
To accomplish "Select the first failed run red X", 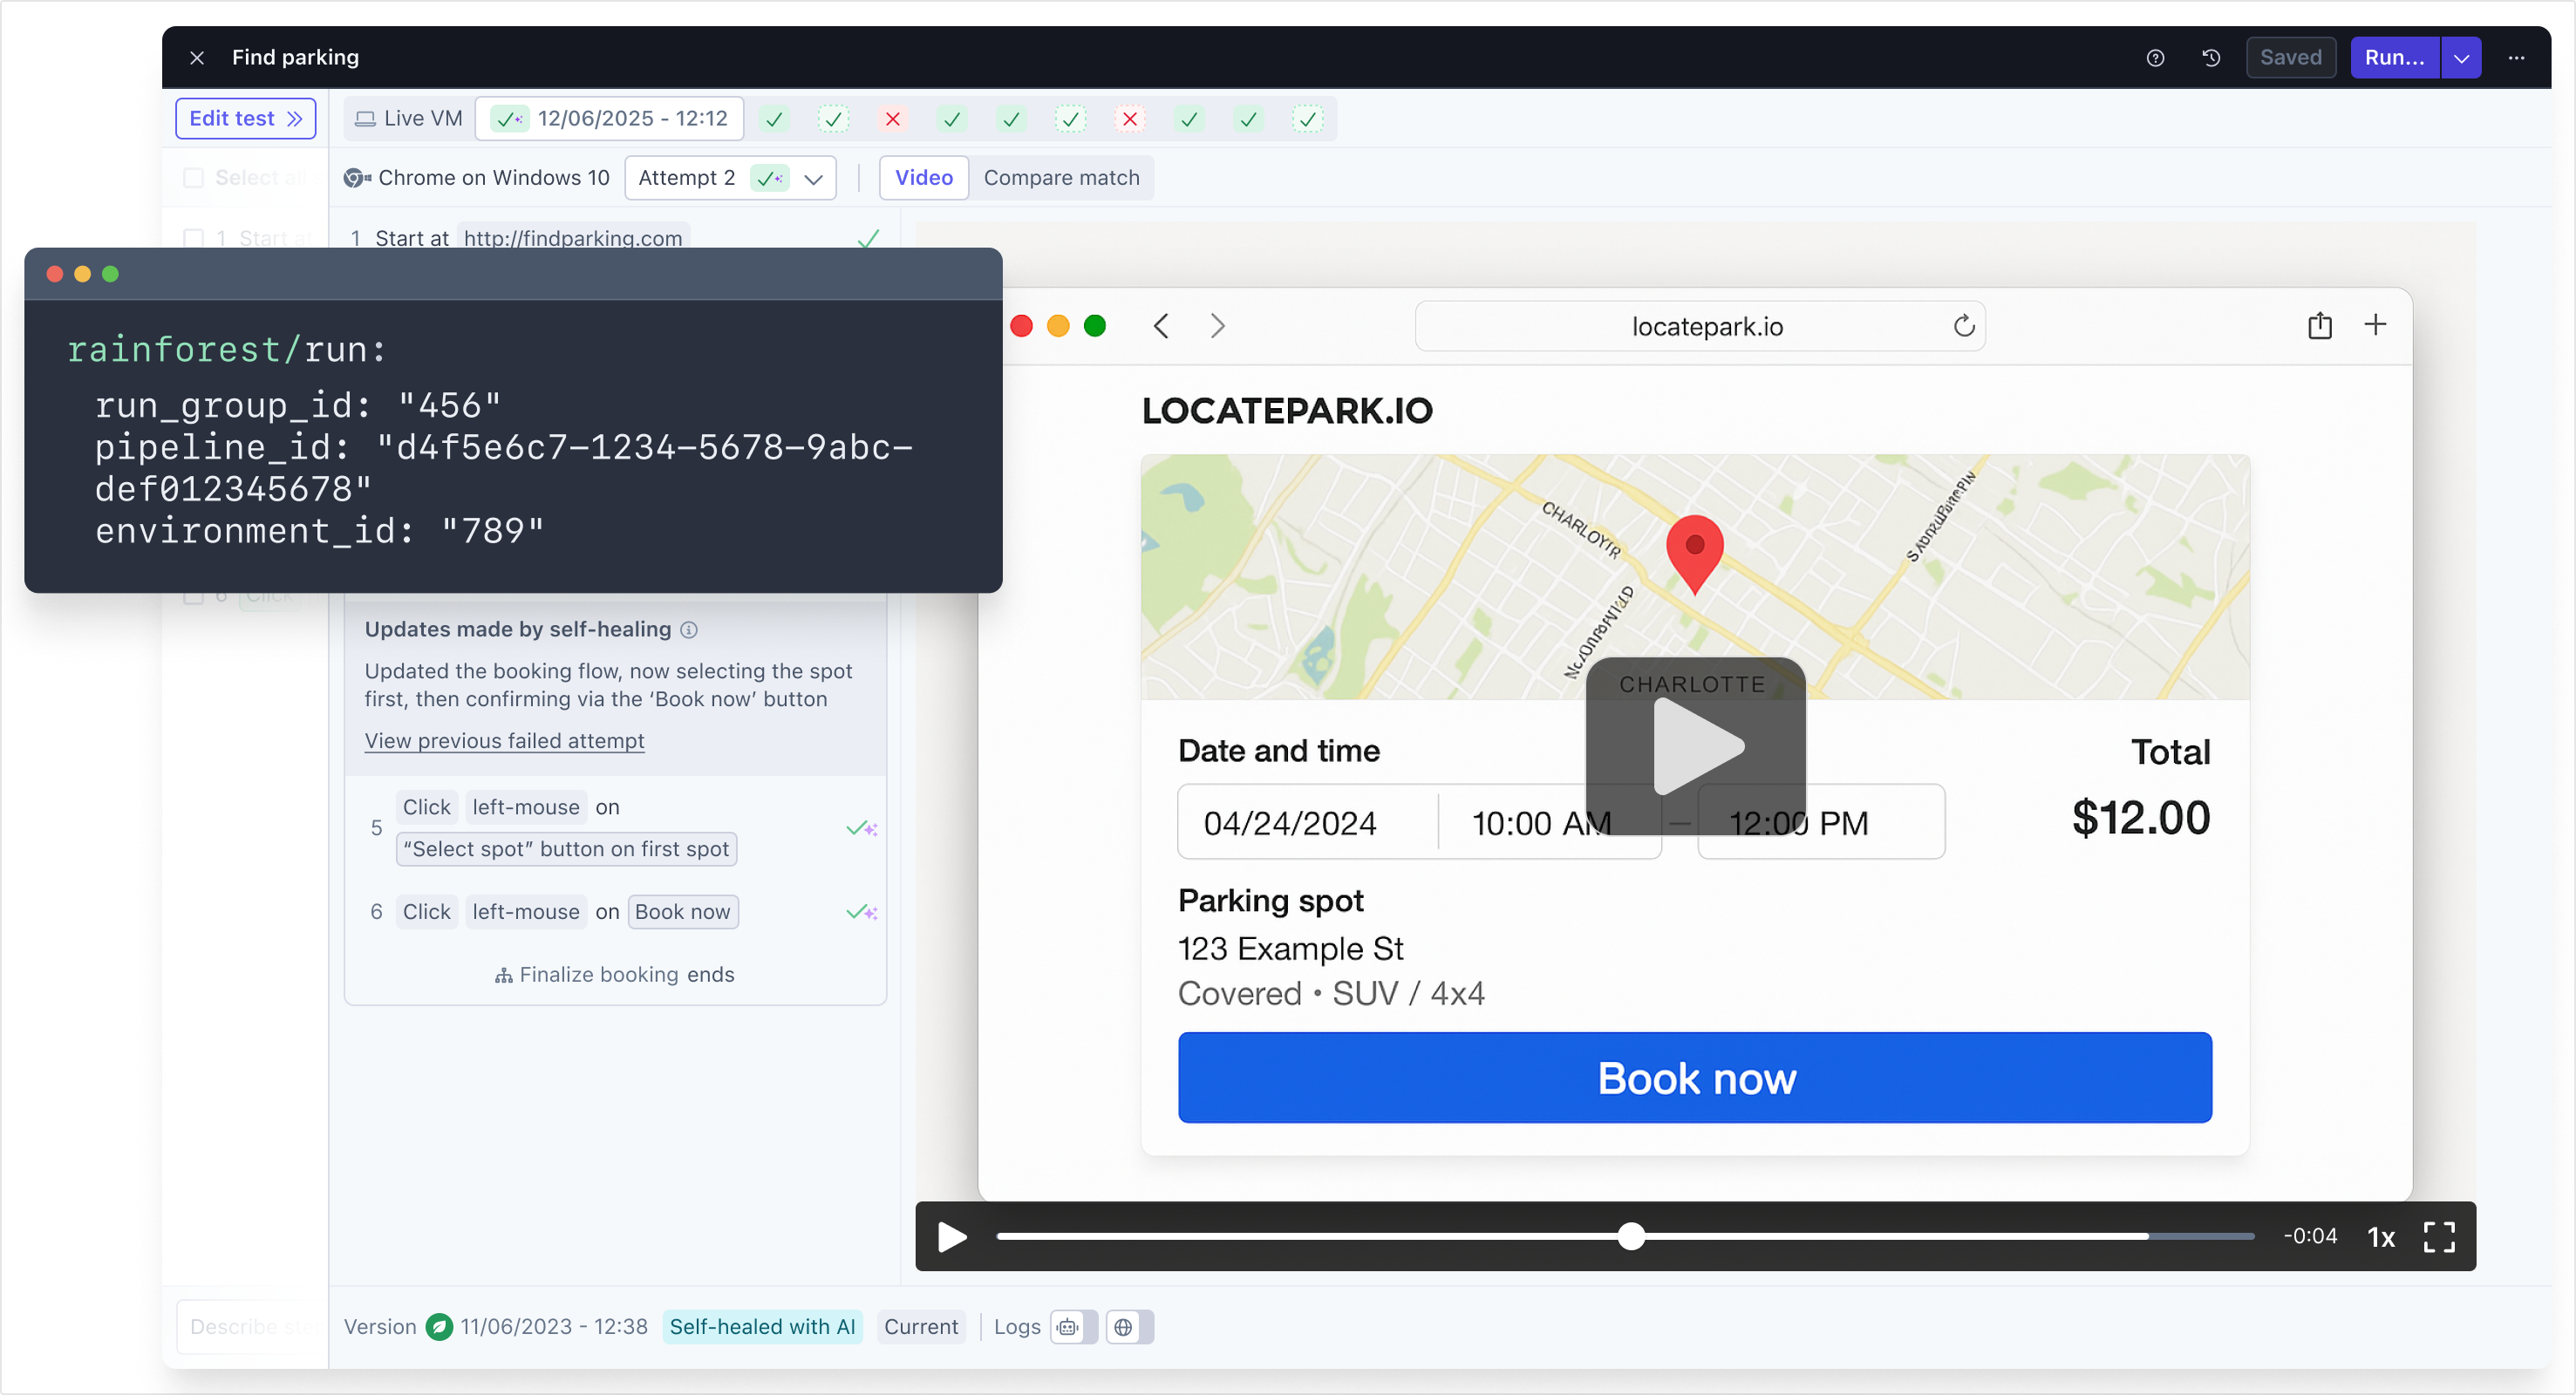I will pyautogui.click(x=892, y=119).
